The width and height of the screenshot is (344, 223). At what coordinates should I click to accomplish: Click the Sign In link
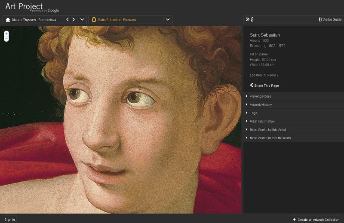(x=9, y=220)
